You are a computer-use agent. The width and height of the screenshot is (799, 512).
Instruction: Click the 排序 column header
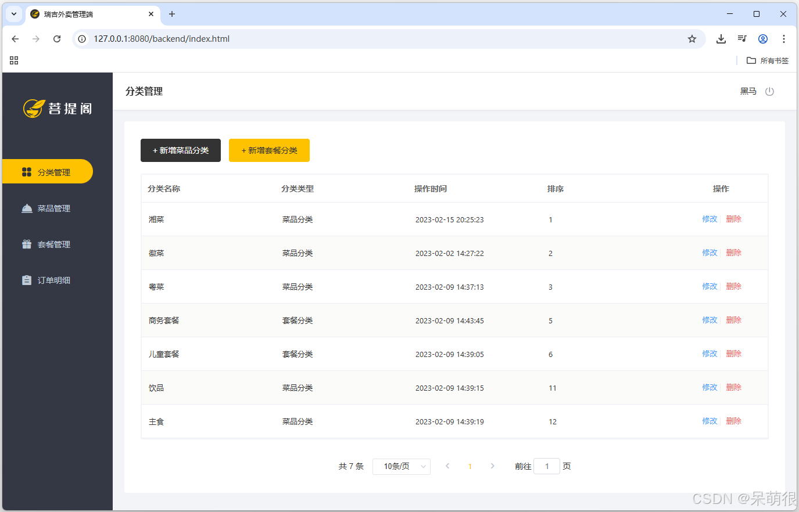click(556, 189)
